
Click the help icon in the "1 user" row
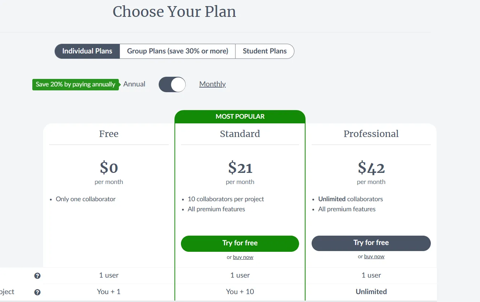pyautogui.click(x=37, y=276)
